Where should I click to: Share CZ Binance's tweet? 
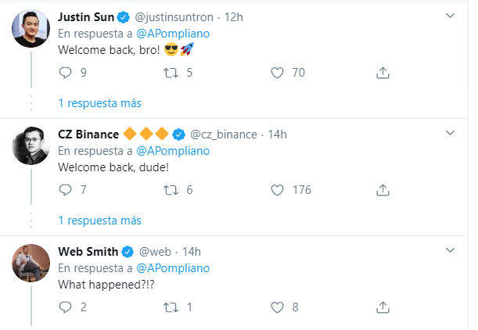pyautogui.click(x=383, y=190)
